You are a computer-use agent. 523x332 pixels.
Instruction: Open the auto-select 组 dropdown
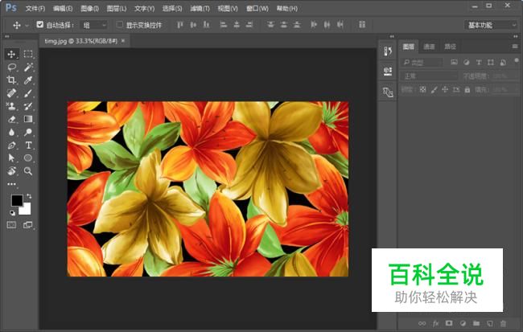tap(93, 25)
